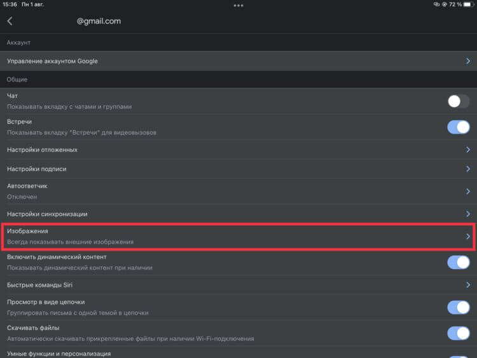
Task: Tap Показывать вкладку с чатами и группами text
Action: pos(69,107)
